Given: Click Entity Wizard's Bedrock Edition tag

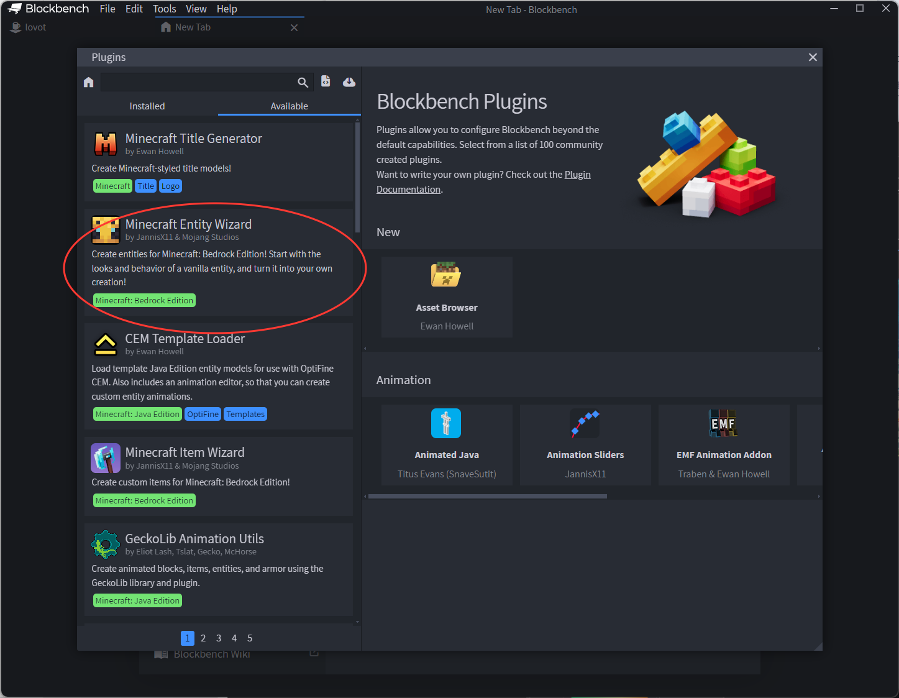Looking at the screenshot, I should [x=144, y=300].
